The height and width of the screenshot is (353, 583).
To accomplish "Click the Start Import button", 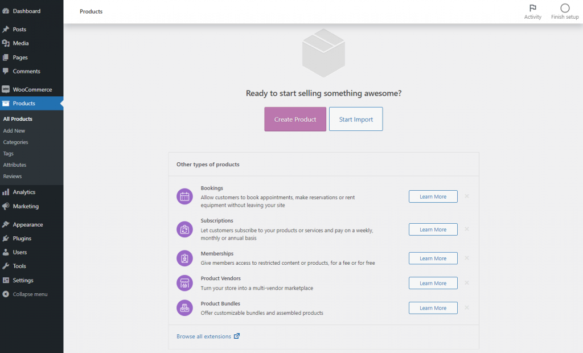I will click(356, 120).
